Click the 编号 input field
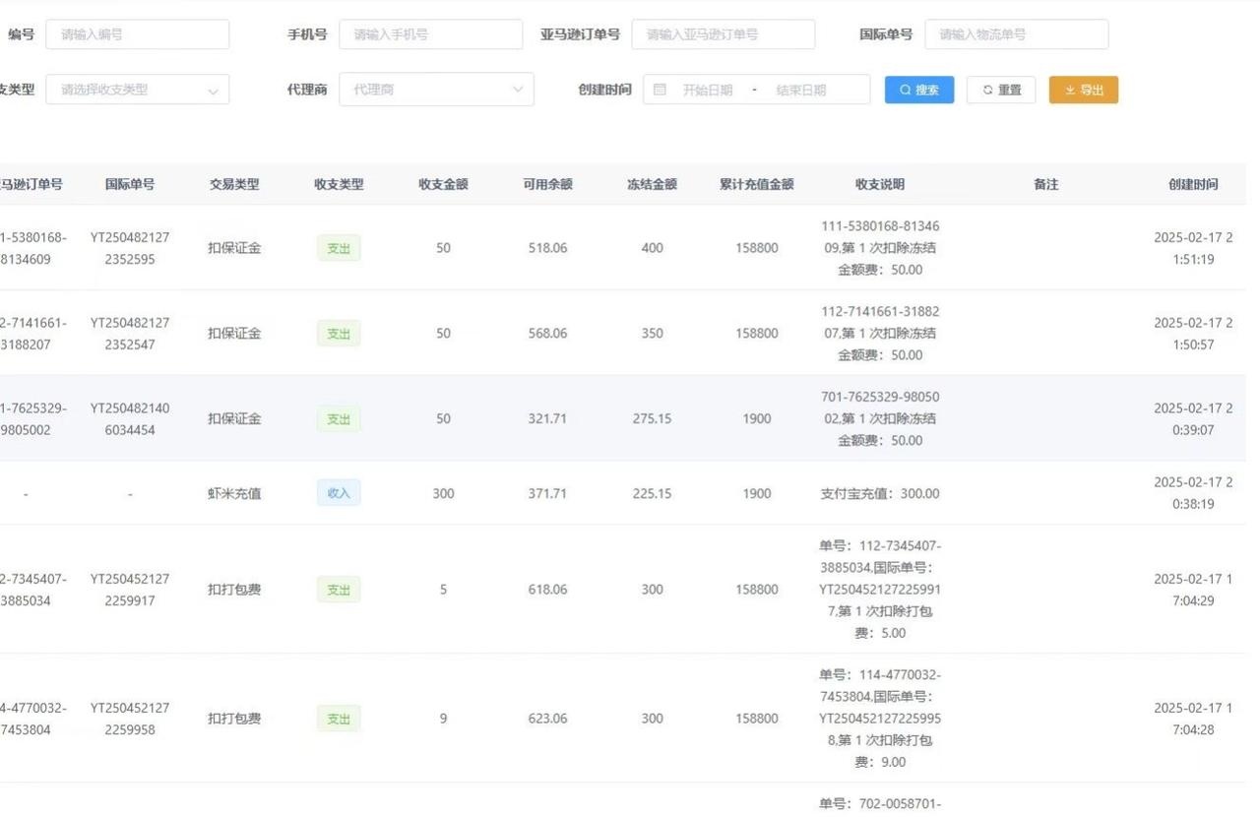Viewport: 1260px width, 817px height. [137, 34]
